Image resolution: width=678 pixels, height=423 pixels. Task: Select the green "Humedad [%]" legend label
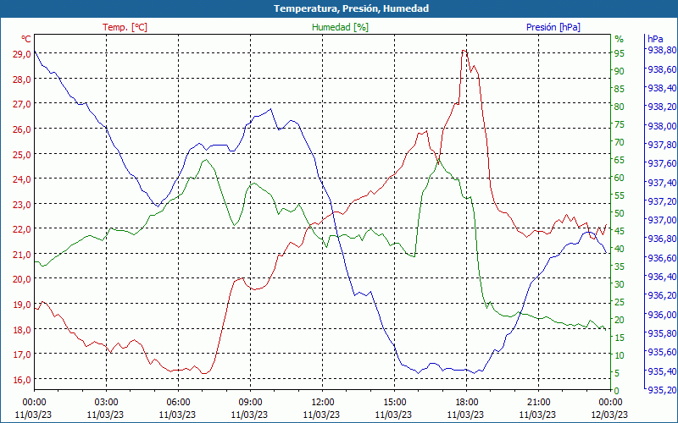(340, 27)
